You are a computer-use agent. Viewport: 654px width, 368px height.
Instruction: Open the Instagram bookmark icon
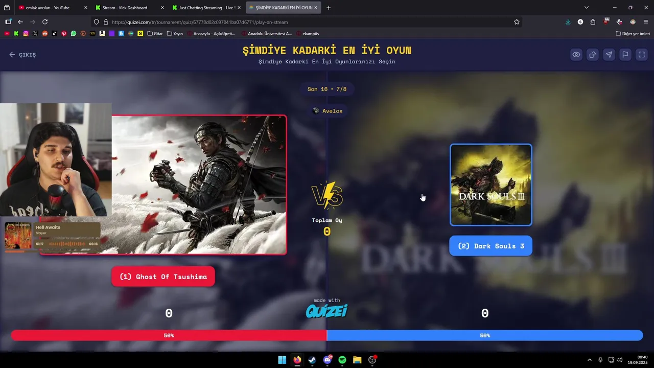click(26, 34)
